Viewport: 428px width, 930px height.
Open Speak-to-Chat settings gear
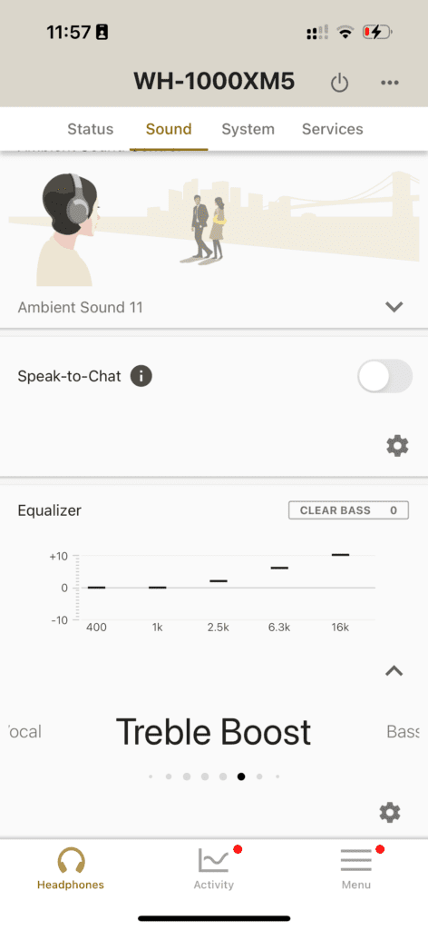pyautogui.click(x=397, y=445)
